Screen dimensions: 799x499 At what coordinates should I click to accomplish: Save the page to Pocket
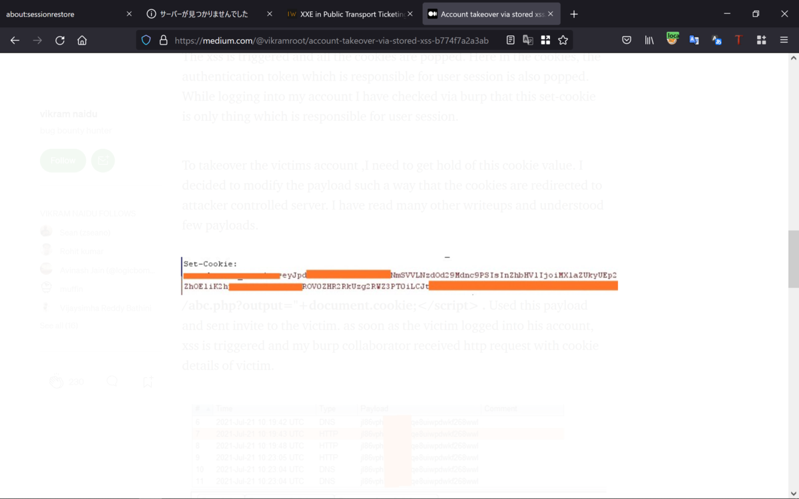pyautogui.click(x=627, y=40)
